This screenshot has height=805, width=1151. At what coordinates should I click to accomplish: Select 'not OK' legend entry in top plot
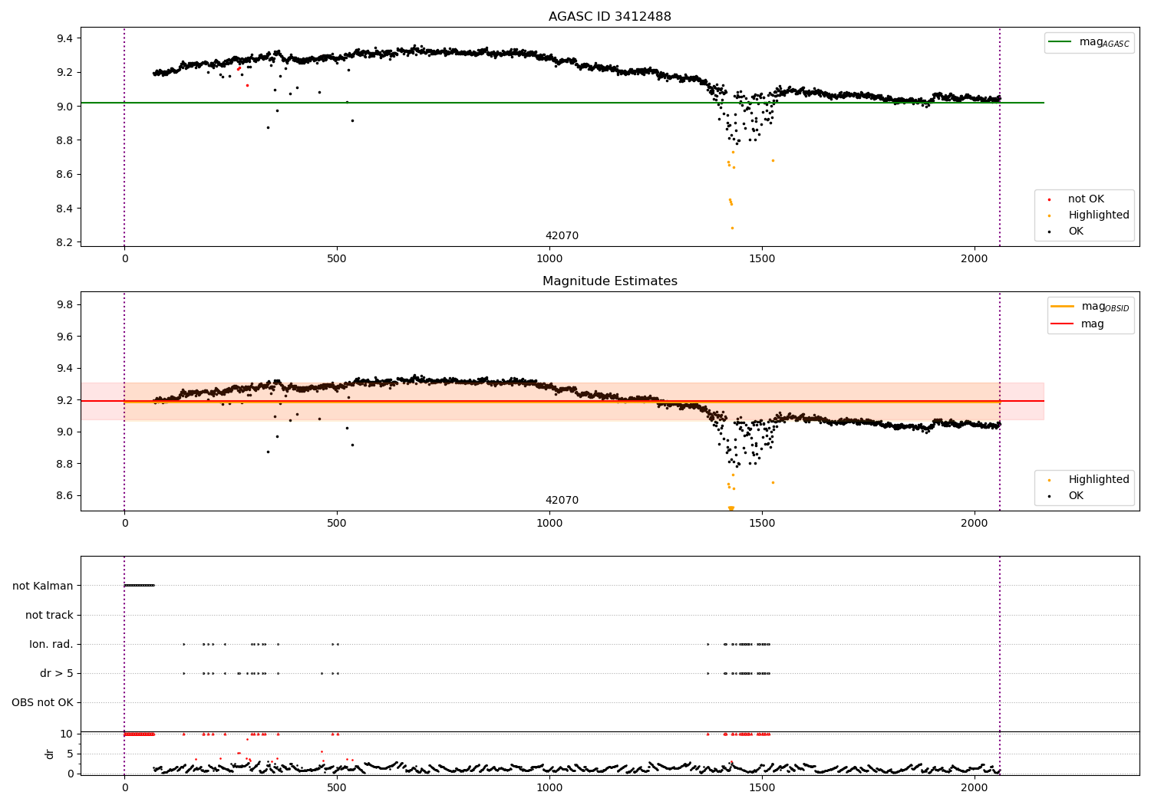tap(1086, 199)
